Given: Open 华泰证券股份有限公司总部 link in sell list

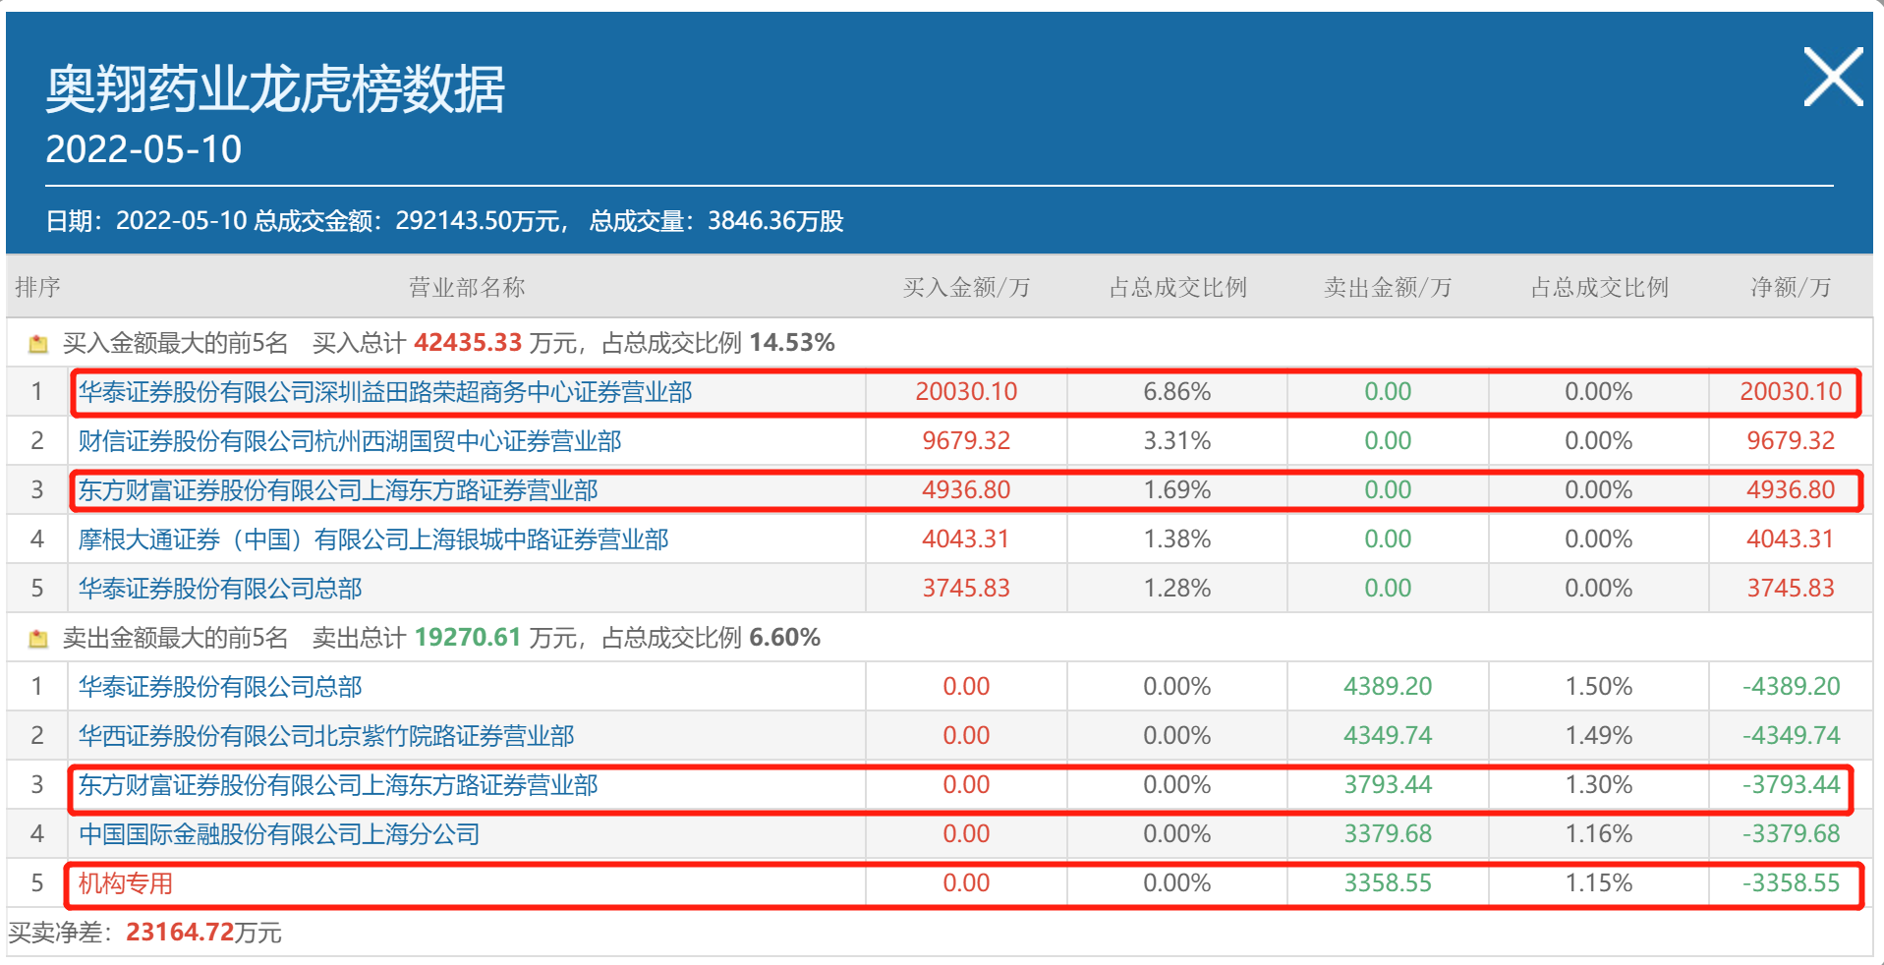Looking at the screenshot, I should 220,687.
